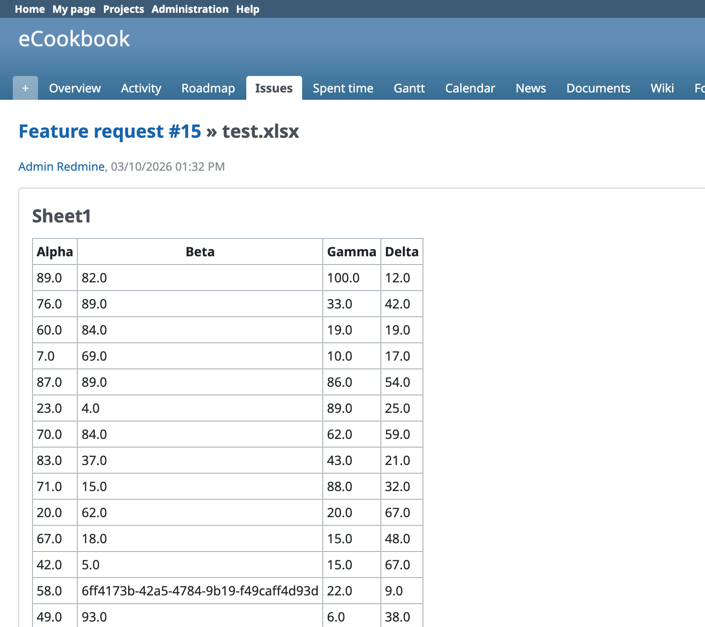Open the Activity tab
Viewport: 705px width, 627px height.
click(x=141, y=88)
